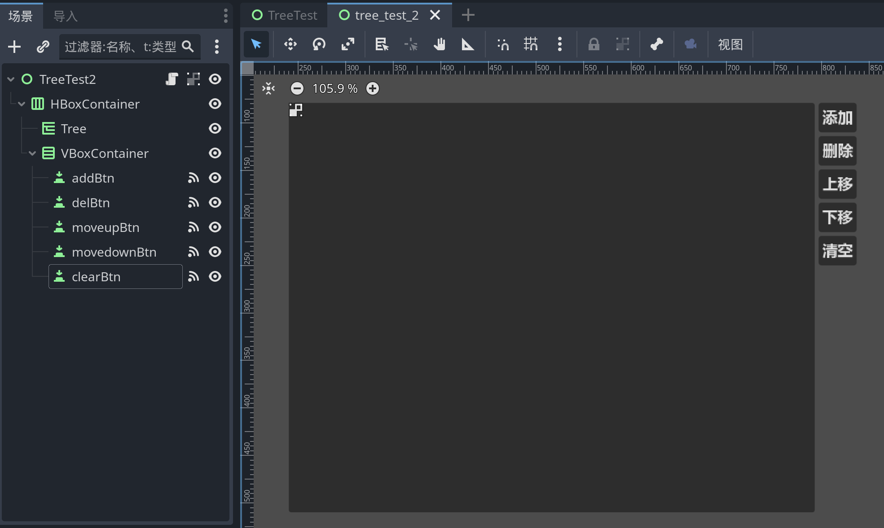884x528 pixels.
Task: Show signals connected to clearBtn
Action: click(194, 277)
